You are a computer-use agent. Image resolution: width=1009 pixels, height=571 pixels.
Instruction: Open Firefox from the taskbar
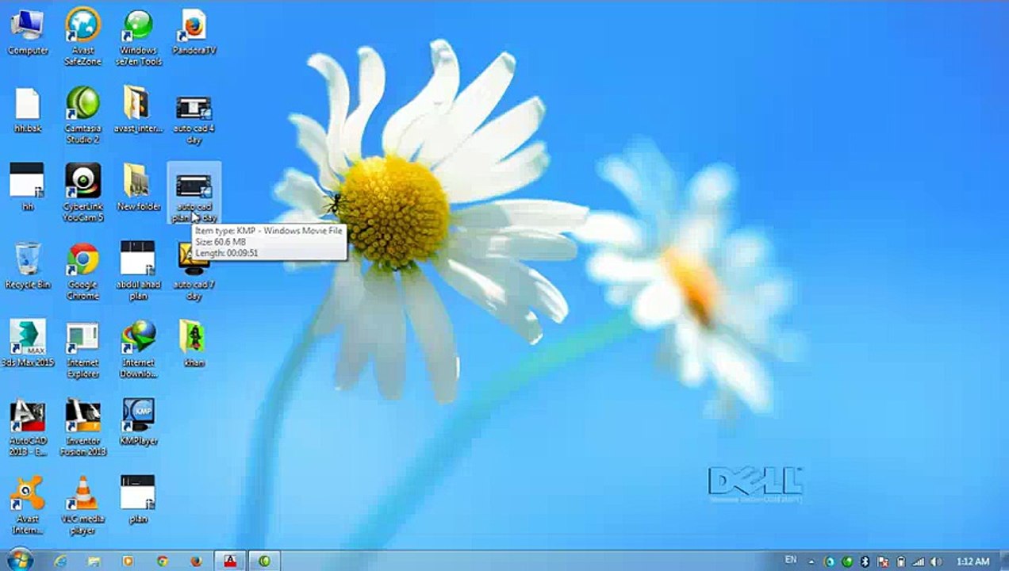(x=197, y=561)
